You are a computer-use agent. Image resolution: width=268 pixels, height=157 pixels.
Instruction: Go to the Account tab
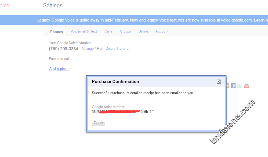click(162, 31)
